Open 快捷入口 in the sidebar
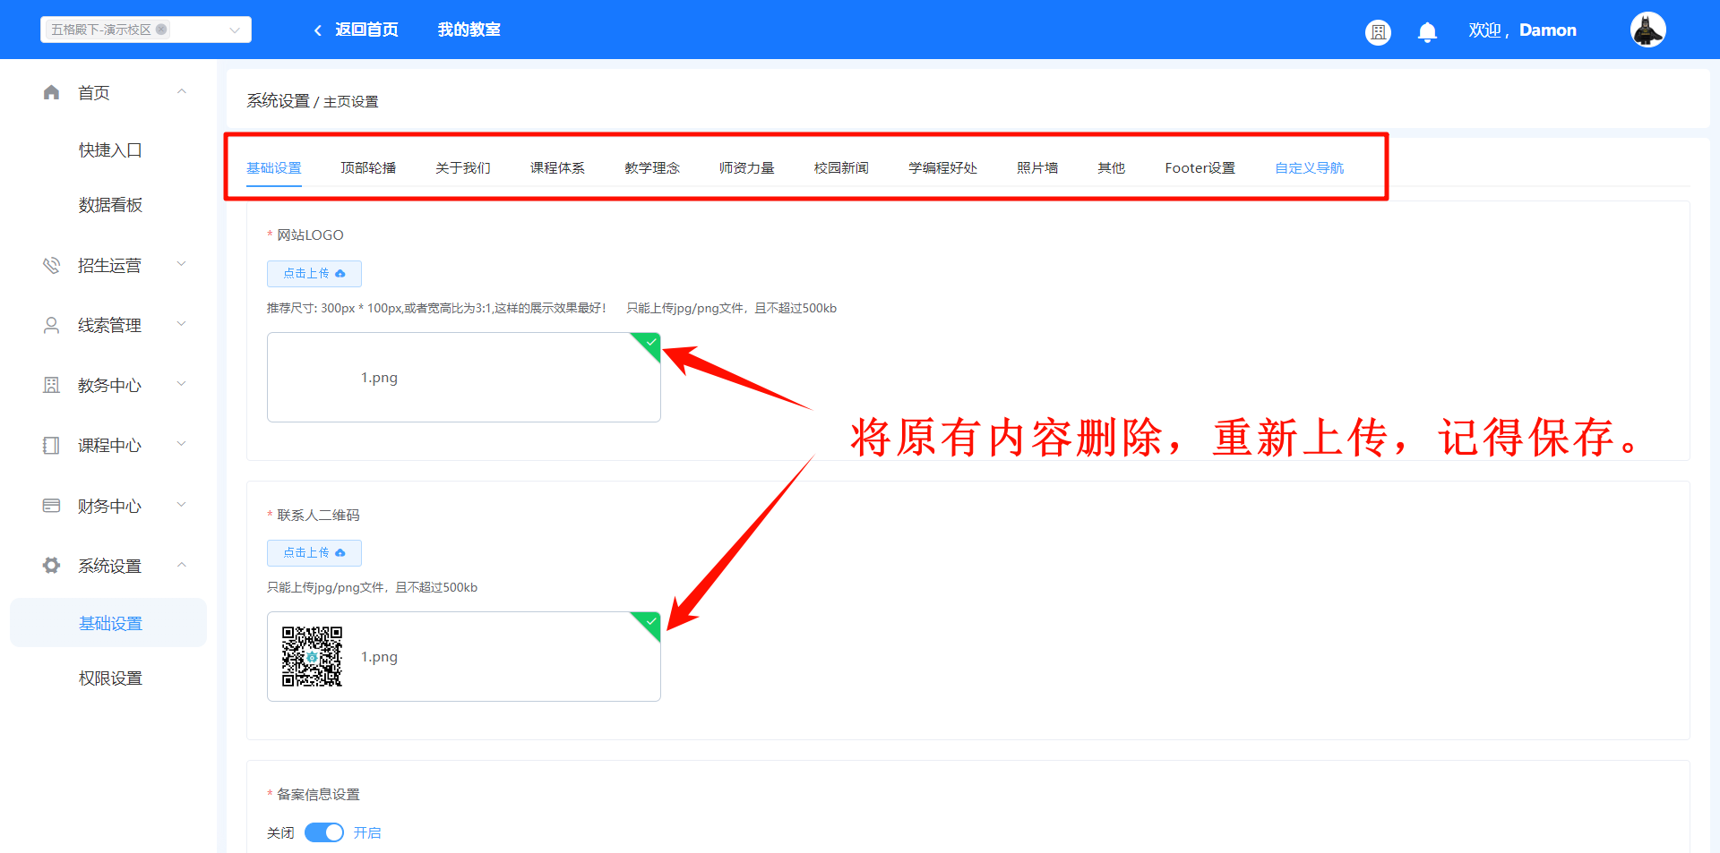Image resolution: width=1720 pixels, height=853 pixels. (x=110, y=150)
